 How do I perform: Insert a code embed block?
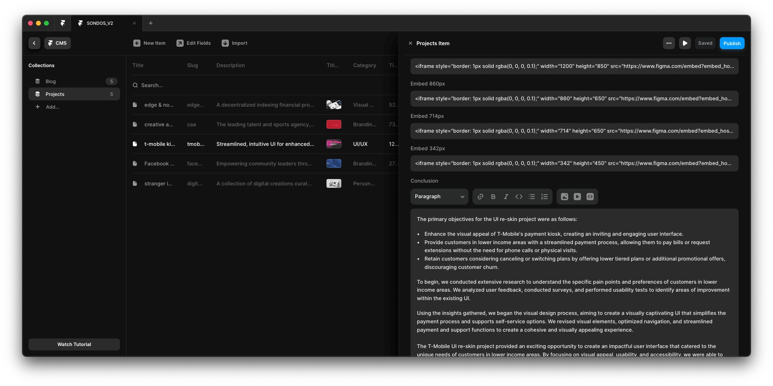[590, 197]
